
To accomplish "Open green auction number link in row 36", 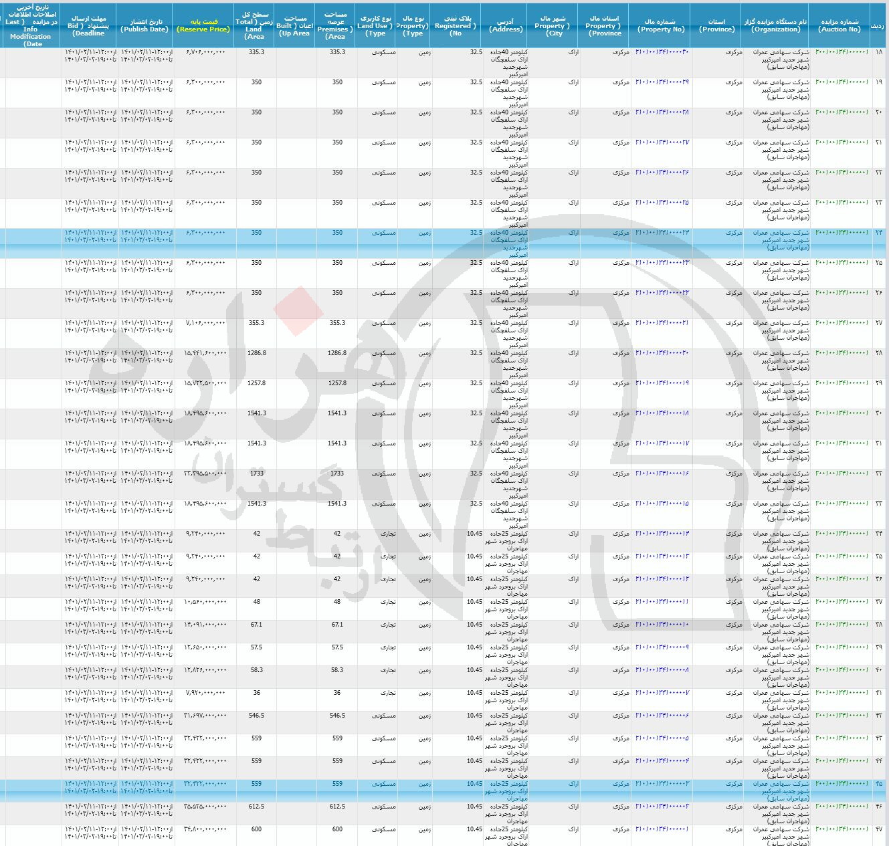I will pos(842,579).
